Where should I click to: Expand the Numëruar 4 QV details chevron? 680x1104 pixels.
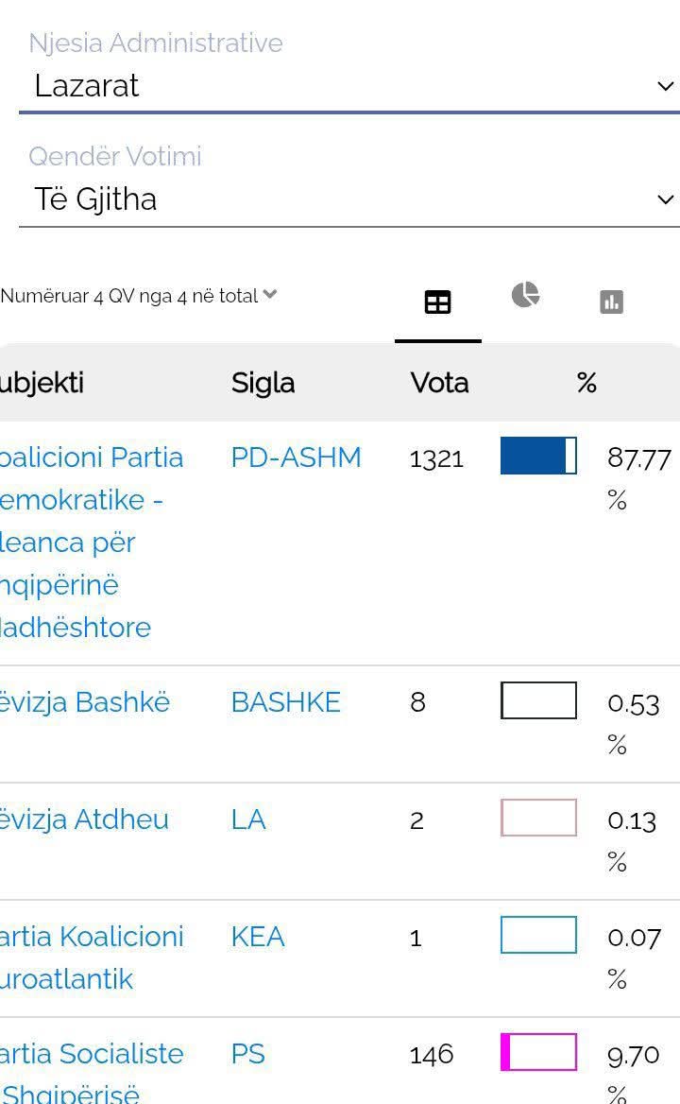point(270,295)
